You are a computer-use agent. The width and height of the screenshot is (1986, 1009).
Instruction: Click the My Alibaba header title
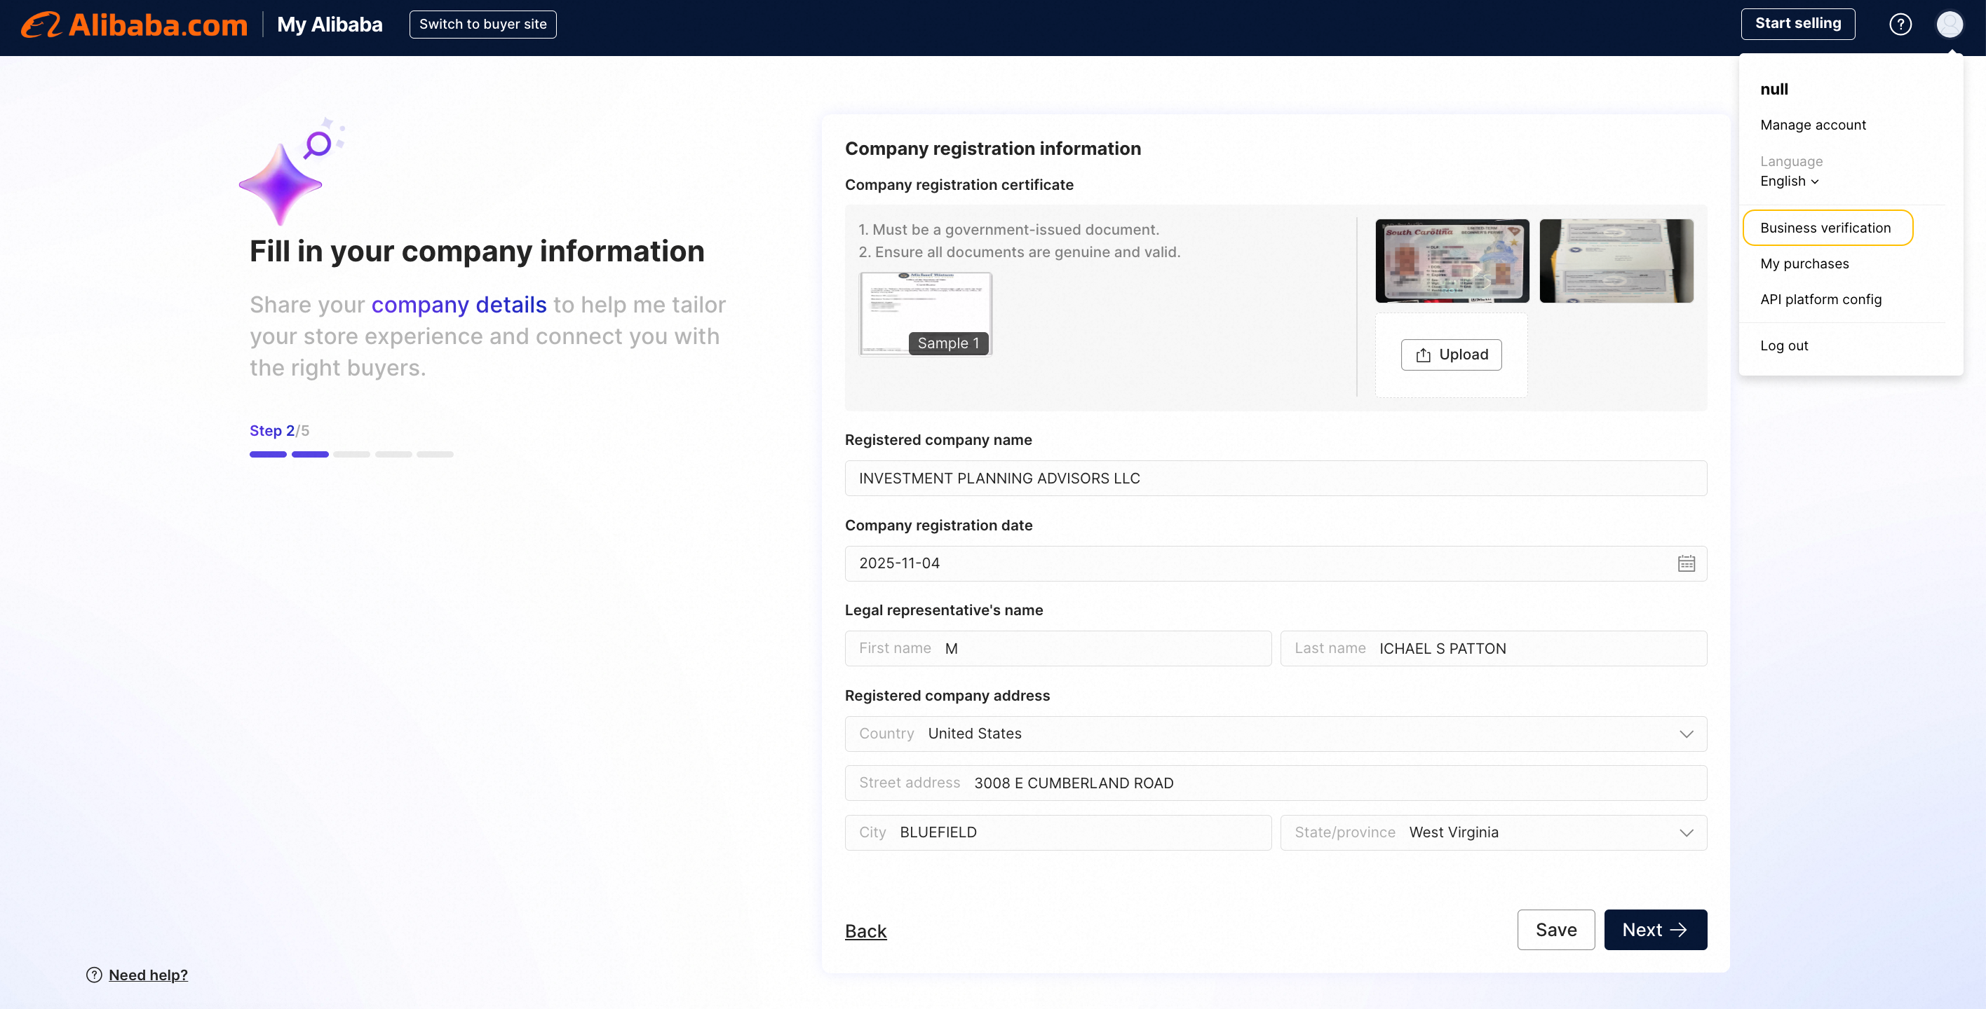coord(329,25)
